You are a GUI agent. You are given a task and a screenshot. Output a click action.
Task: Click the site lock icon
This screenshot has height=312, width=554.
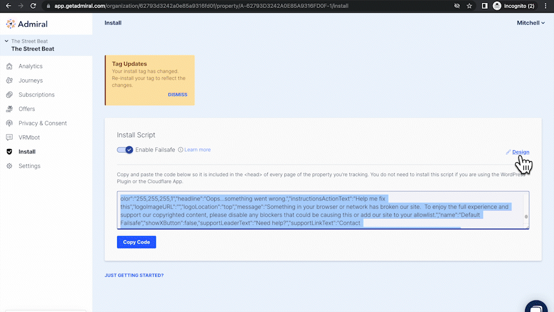pos(48,6)
